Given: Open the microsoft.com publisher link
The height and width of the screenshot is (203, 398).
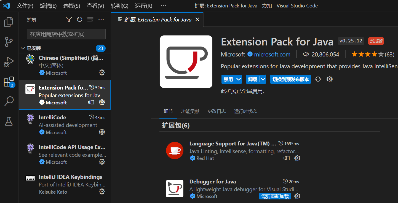Looking at the screenshot, I should point(272,54).
